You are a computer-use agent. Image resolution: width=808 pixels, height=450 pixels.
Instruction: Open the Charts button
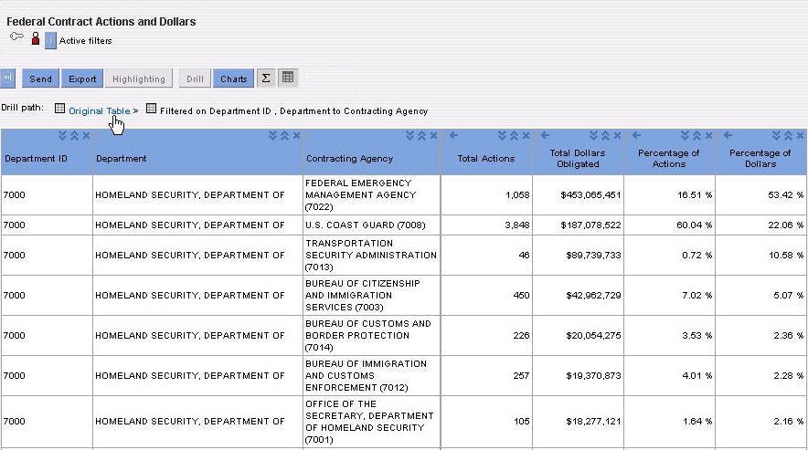[x=233, y=78]
